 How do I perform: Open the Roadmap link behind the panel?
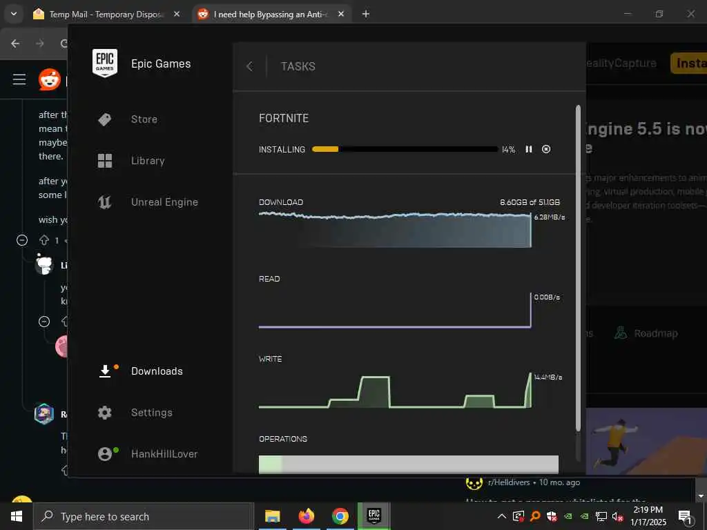point(646,333)
